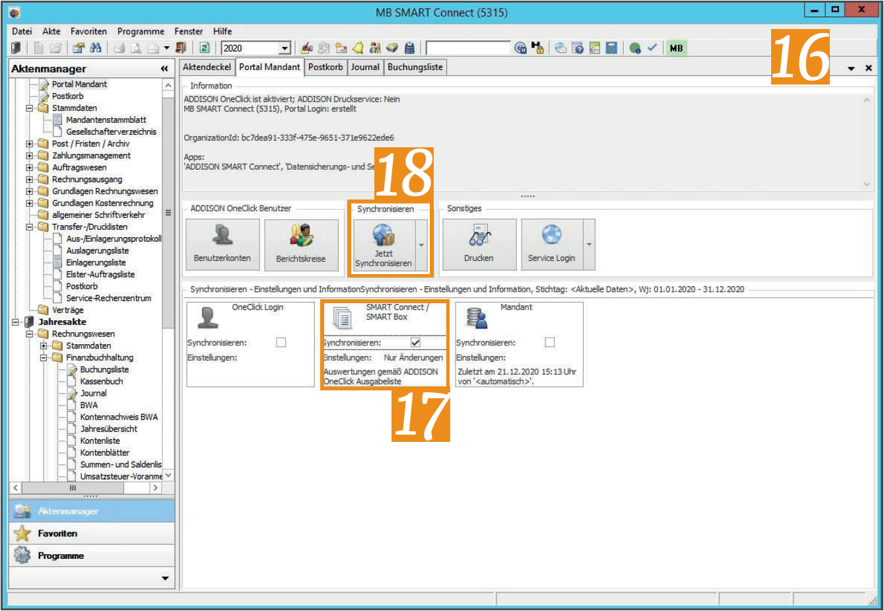The width and height of the screenshot is (884, 611).
Task: Open the Hilfe menu
Action: coord(222,31)
